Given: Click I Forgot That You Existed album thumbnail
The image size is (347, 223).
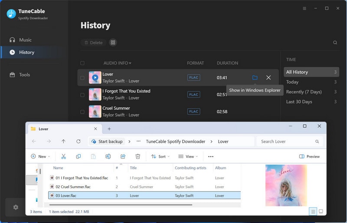Looking at the screenshot, I should click(95, 94).
